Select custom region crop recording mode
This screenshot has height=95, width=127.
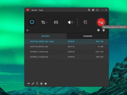(x=43, y=22)
